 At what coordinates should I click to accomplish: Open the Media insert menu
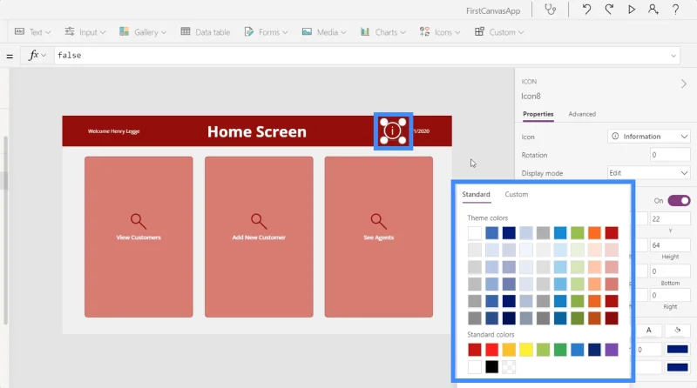[324, 32]
